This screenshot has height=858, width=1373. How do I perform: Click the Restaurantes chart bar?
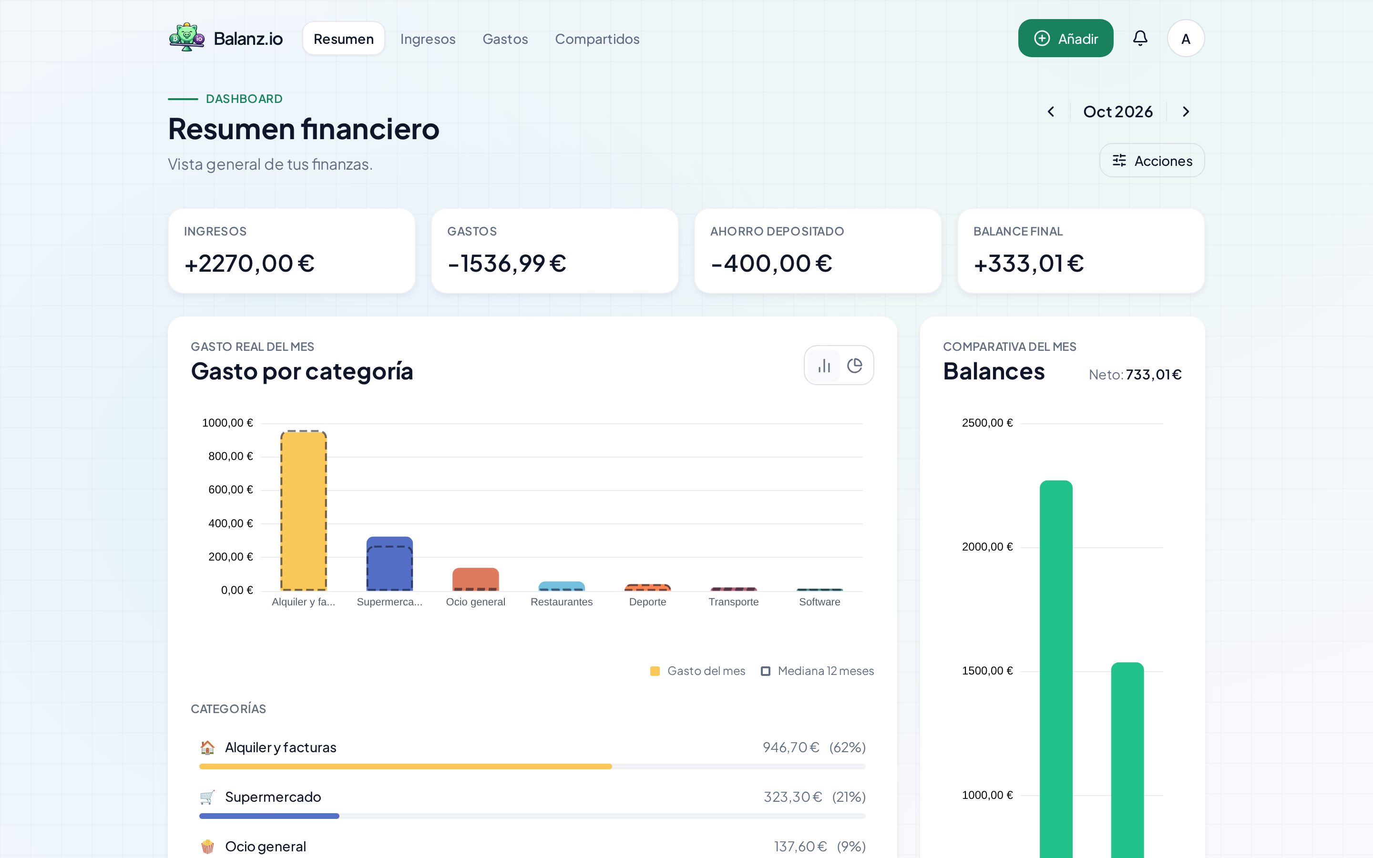click(x=561, y=586)
